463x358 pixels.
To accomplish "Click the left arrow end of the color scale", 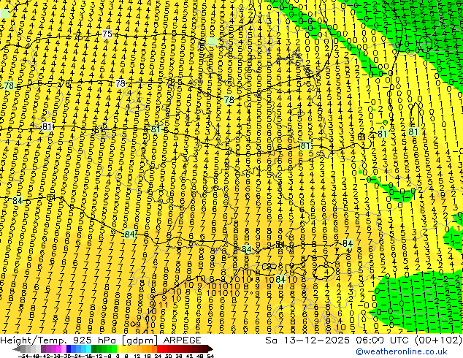I will pos(16,349).
